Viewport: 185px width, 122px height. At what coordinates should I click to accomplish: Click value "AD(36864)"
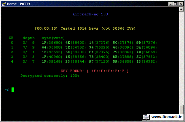coord(146,52)
